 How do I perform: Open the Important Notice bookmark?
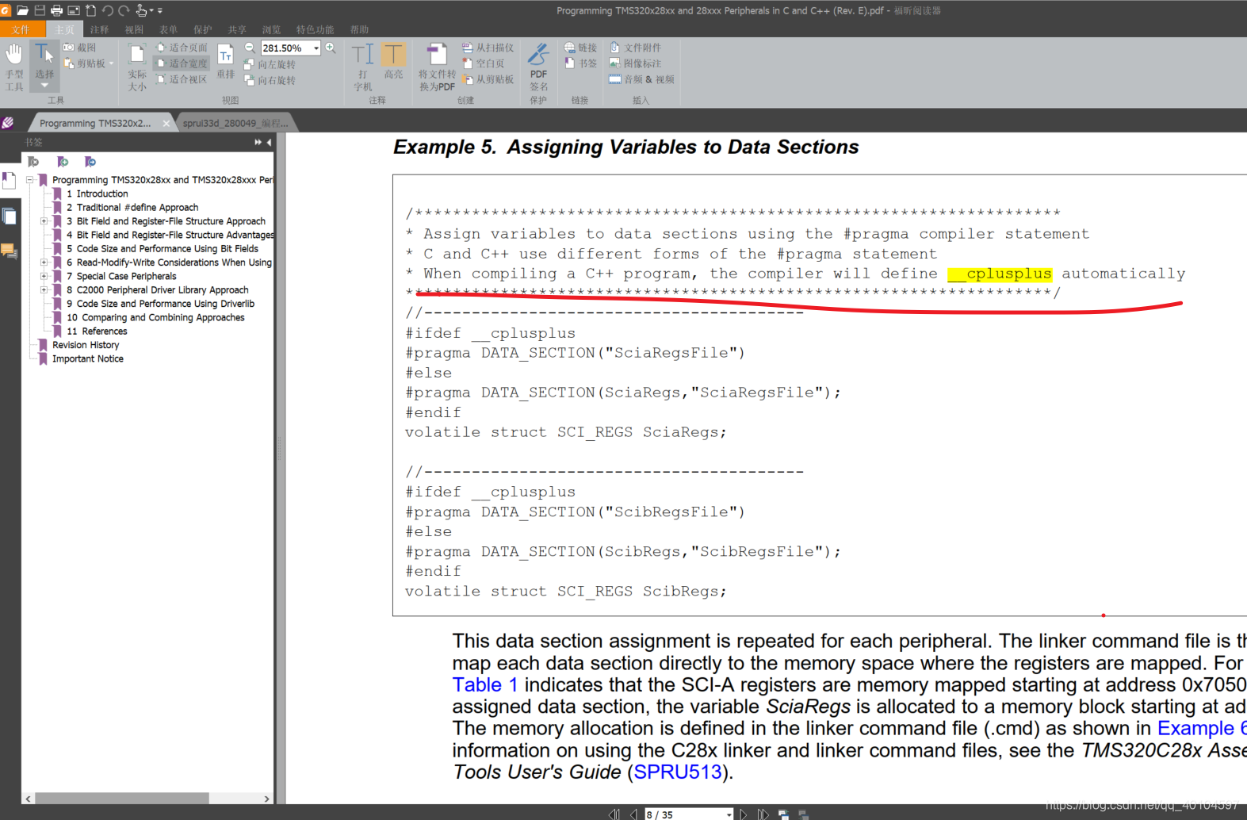coord(88,358)
